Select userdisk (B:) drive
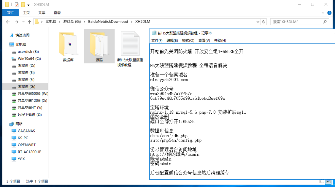The width and height of the screenshot is (335, 187). (28, 51)
